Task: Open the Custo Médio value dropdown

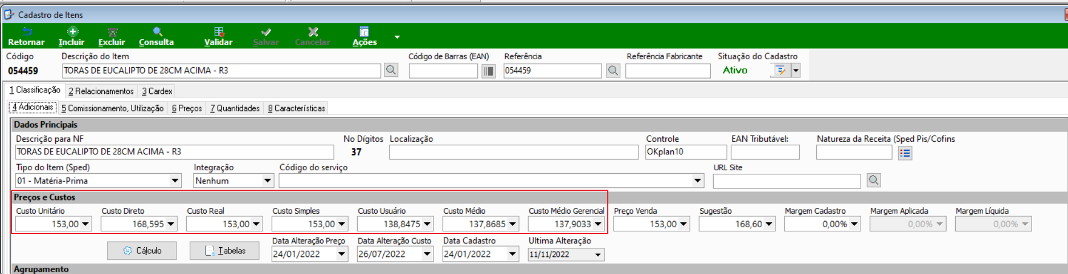Action: (x=513, y=224)
